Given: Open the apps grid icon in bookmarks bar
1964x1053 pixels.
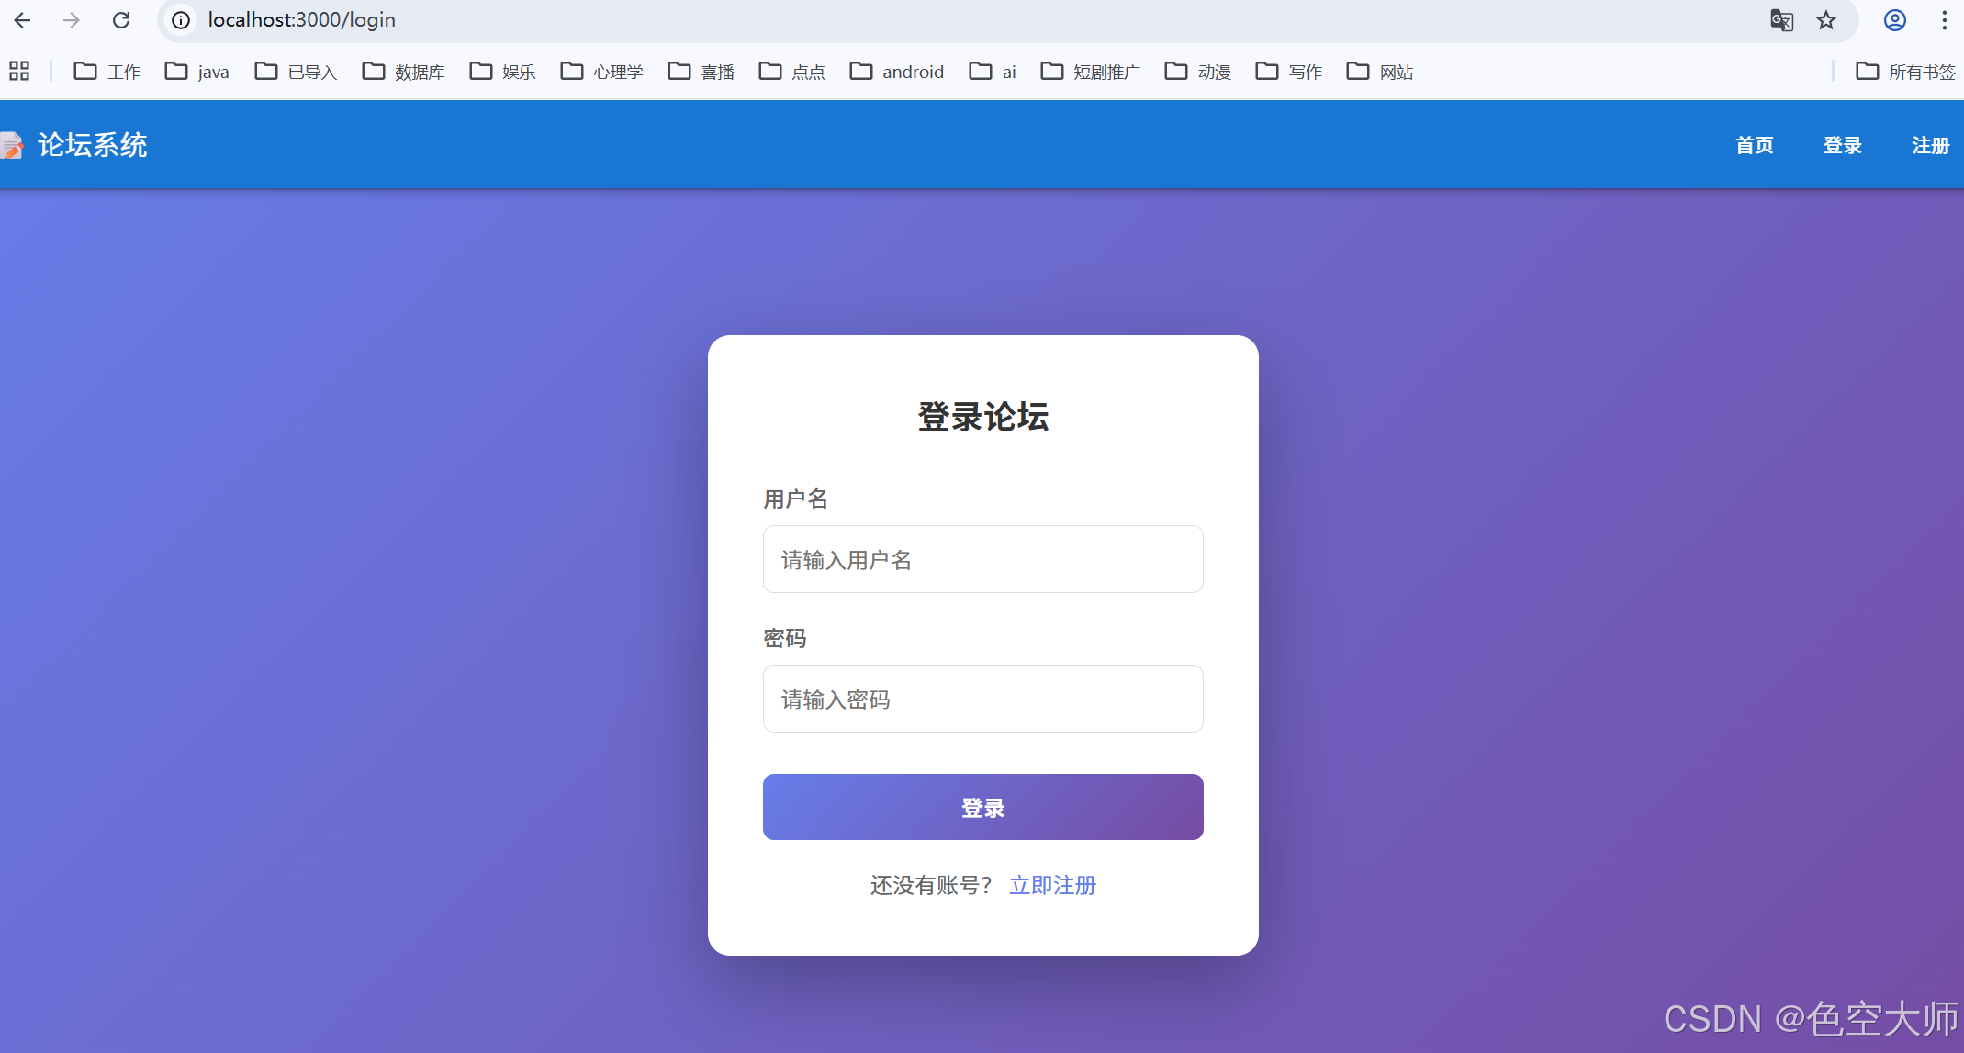Looking at the screenshot, I should tap(19, 71).
